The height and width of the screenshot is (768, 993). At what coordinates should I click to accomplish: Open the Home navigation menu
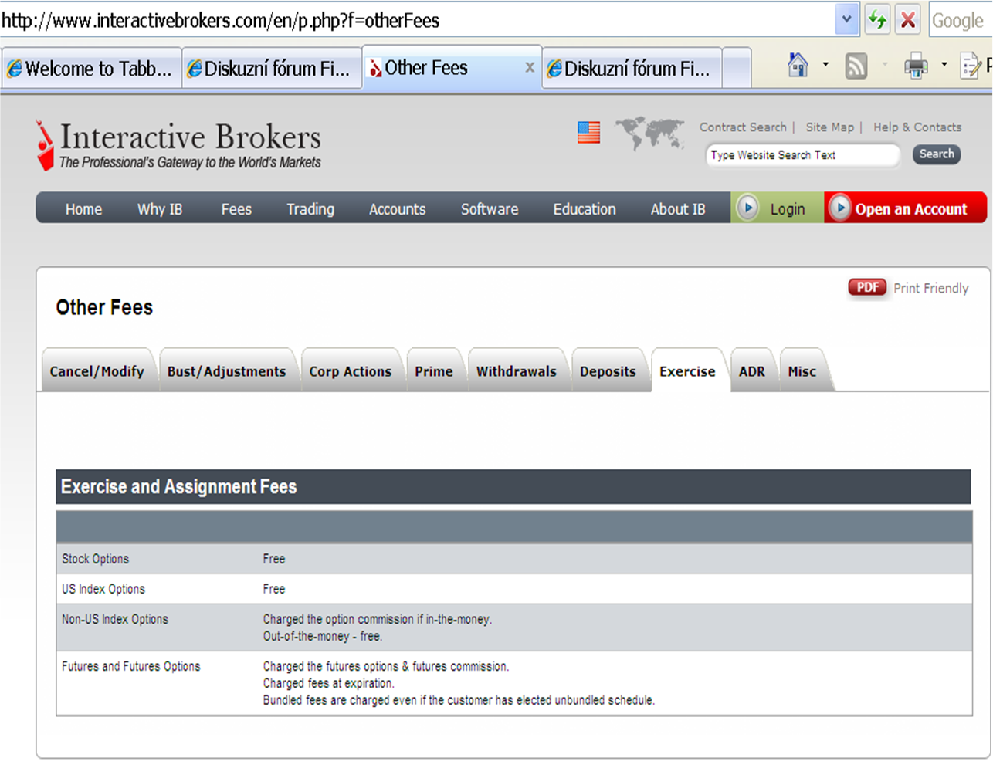[x=83, y=209]
